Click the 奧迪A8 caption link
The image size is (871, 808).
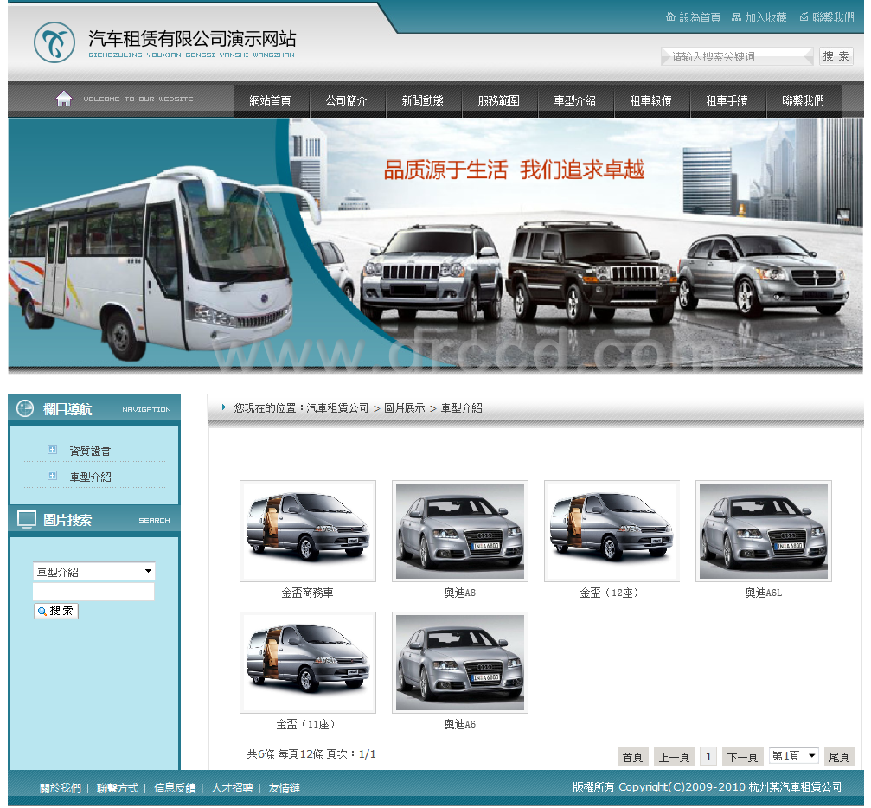[460, 593]
